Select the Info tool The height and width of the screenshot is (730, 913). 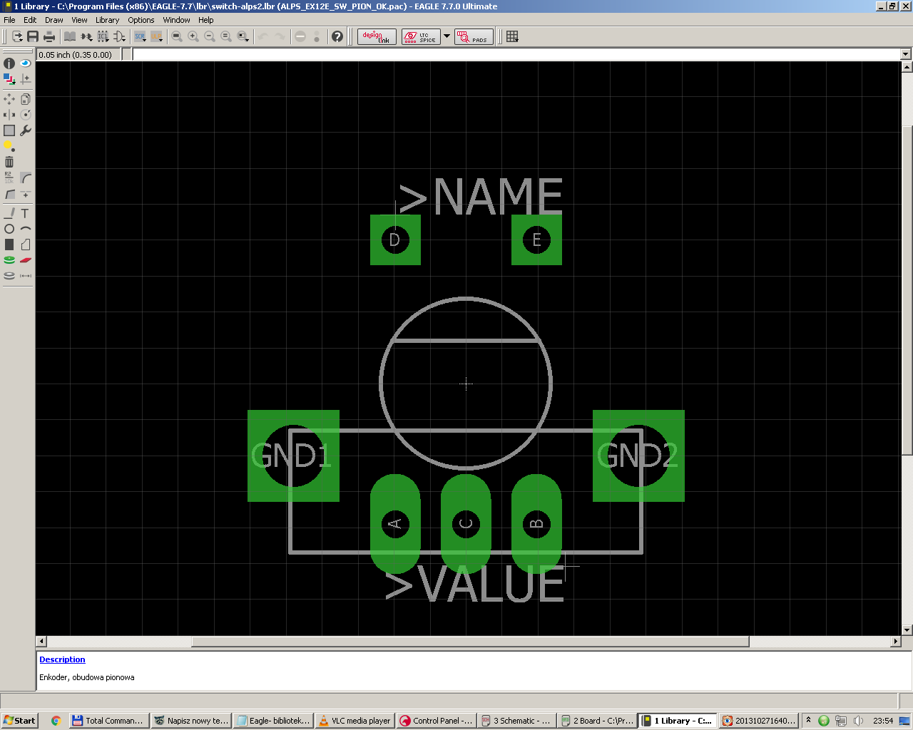(x=9, y=63)
